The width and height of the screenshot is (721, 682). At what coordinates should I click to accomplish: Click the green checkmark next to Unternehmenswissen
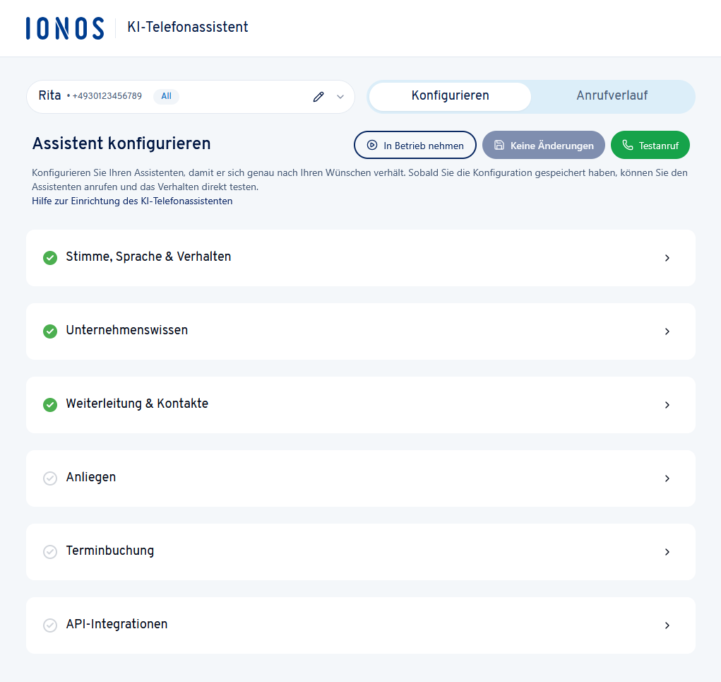coord(50,331)
